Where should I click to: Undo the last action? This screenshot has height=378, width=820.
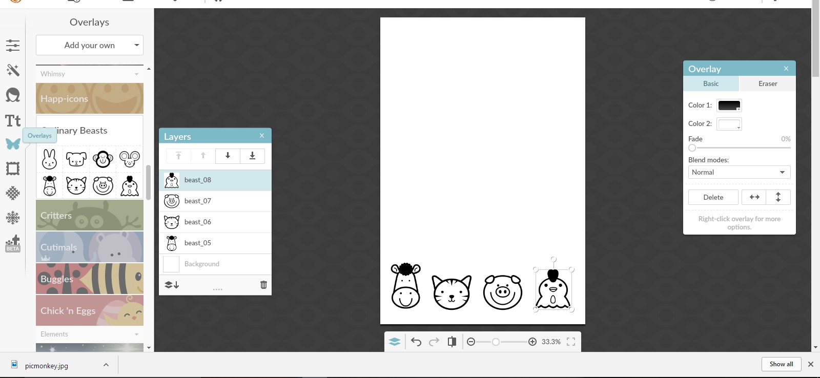(416, 342)
